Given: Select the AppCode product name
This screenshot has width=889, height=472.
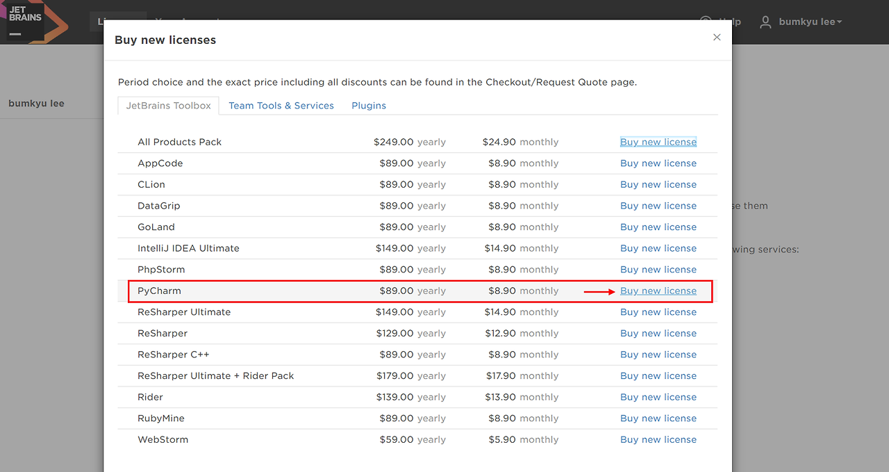Looking at the screenshot, I should [x=160, y=163].
